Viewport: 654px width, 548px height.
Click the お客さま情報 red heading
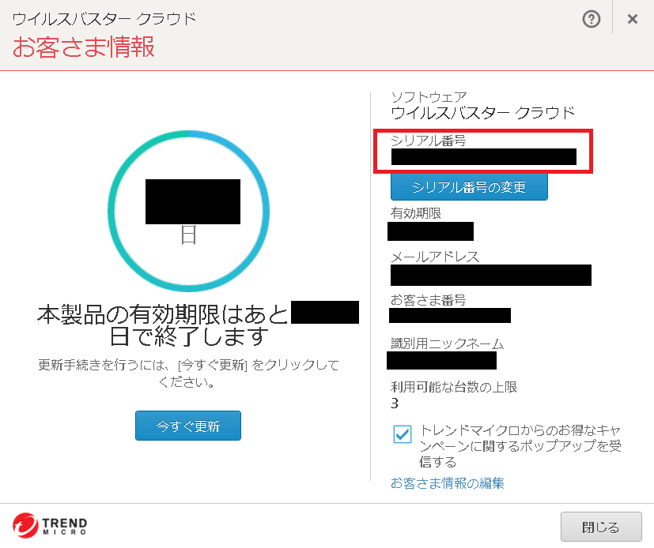84,47
